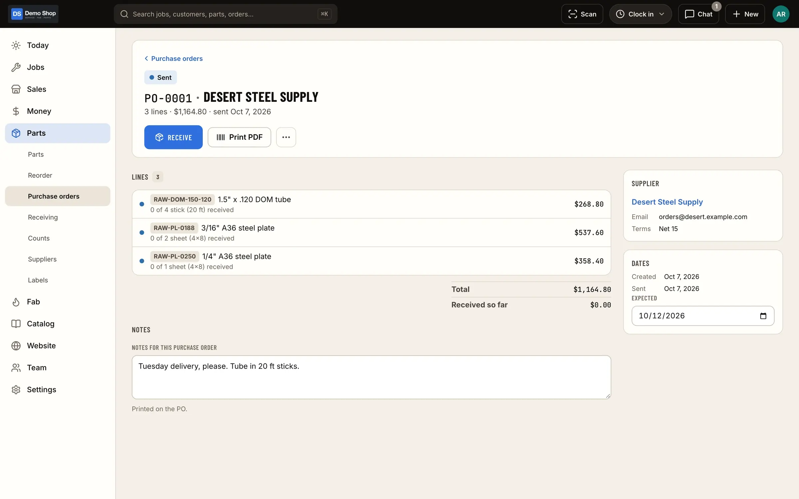This screenshot has width=799, height=499.
Task: Click the blue Receive button
Action: click(173, 137)
